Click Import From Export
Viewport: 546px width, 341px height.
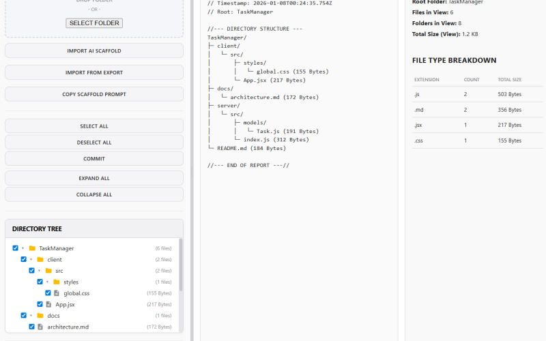[94, 72]
